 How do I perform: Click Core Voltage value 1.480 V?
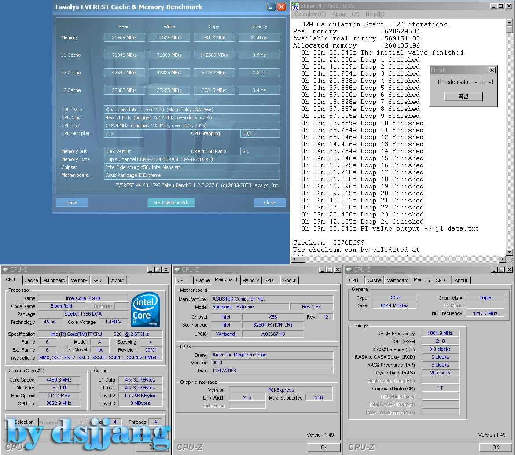coord(113,322)
